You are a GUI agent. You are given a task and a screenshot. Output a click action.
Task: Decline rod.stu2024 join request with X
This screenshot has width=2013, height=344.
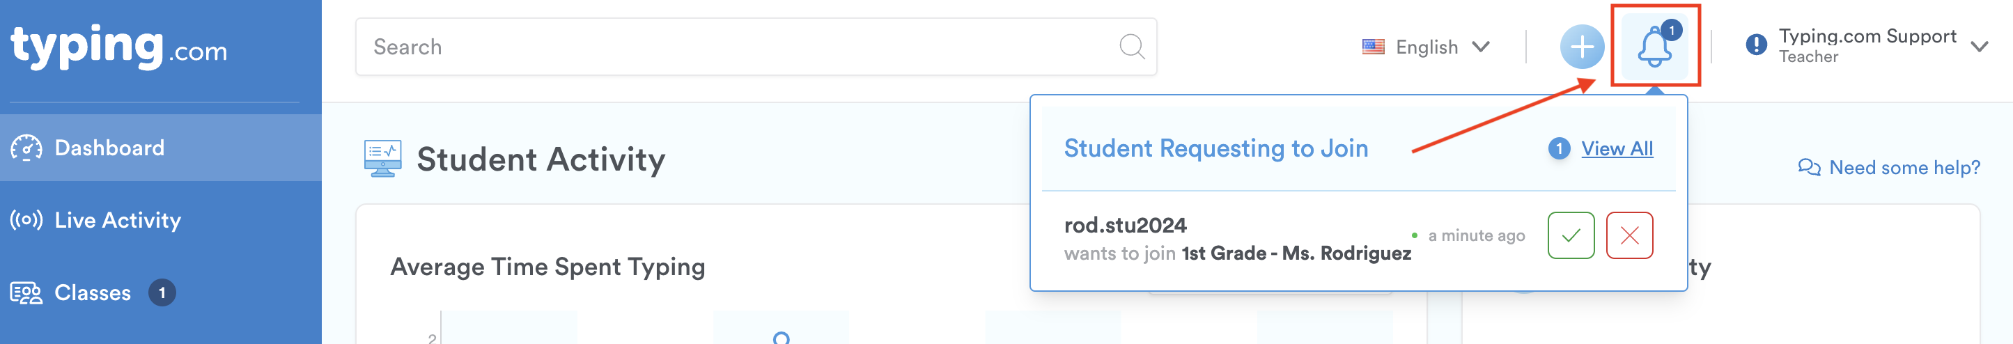coord(1629,235)
